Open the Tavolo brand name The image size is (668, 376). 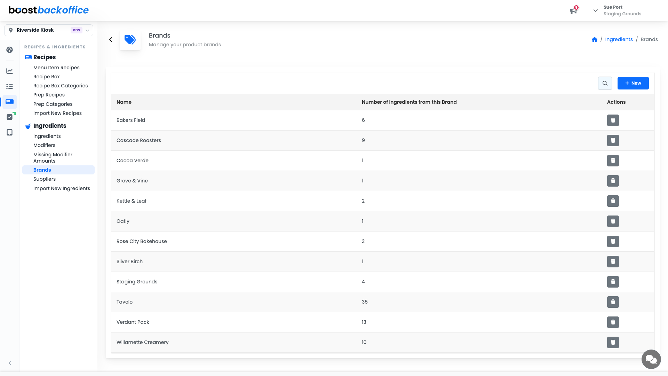(x=125, y=302)
